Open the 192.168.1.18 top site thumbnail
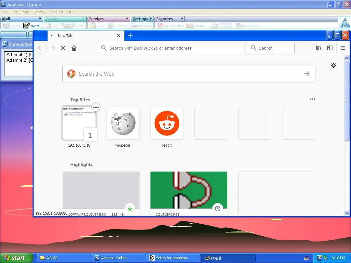351x263 pixels. [79, 123]
